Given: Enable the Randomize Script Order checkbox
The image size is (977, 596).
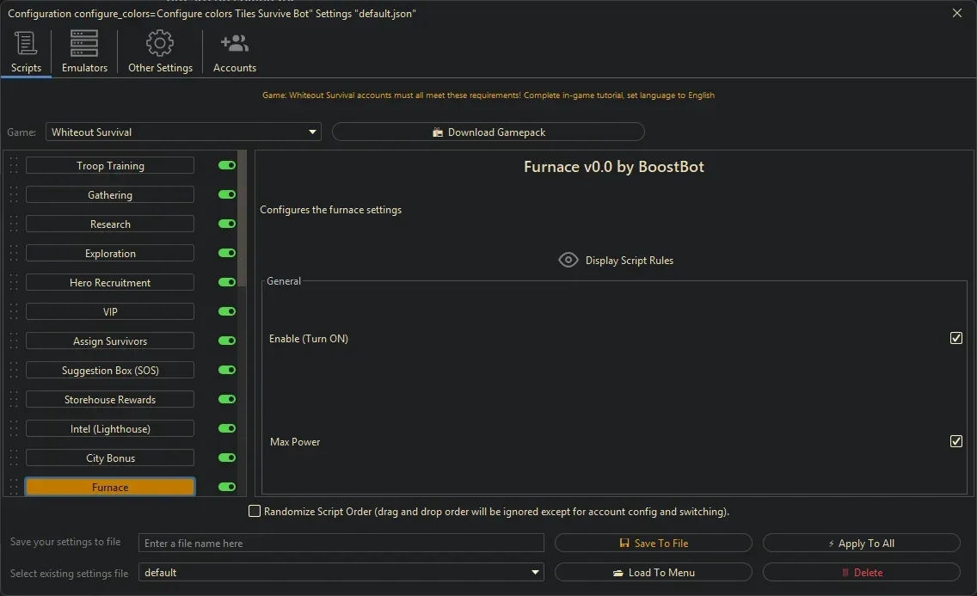Looking at the screenshot, I should tap(255, 512).
